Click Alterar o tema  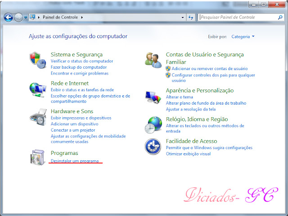click(x=180, y=97)
